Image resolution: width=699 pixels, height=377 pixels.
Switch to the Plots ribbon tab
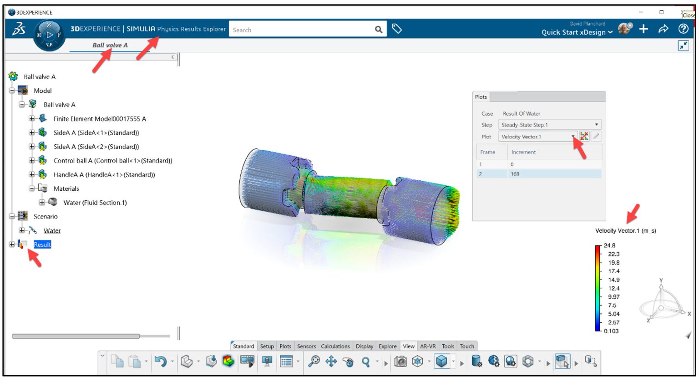point(285,346)
